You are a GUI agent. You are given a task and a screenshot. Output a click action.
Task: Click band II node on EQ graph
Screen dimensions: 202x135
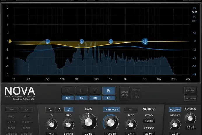coord(82,42)
